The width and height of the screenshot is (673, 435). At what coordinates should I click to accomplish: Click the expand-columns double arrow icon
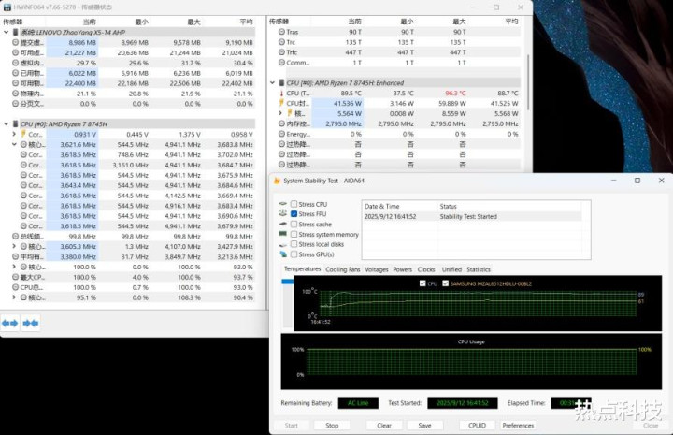[x=9, y=323]
